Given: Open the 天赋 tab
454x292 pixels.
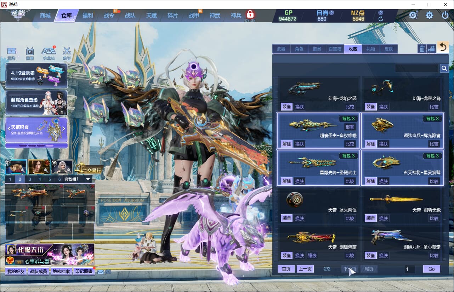Looking at the screenshot, I should coord(151,16).
